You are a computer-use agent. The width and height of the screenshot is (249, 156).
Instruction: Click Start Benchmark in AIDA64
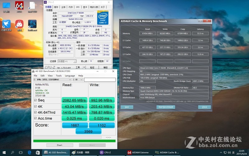tap(166, 107)
